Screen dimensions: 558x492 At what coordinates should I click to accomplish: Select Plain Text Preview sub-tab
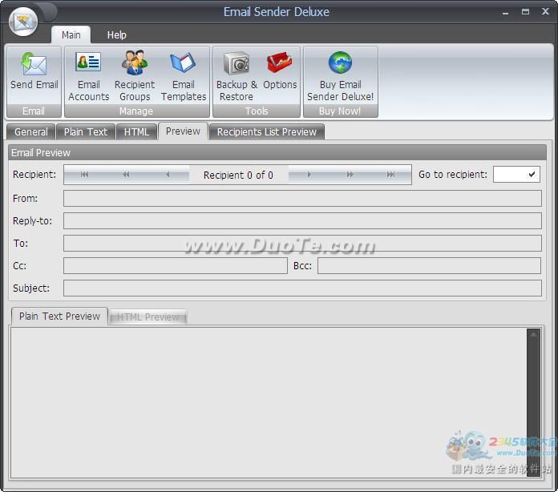(59, 317)
